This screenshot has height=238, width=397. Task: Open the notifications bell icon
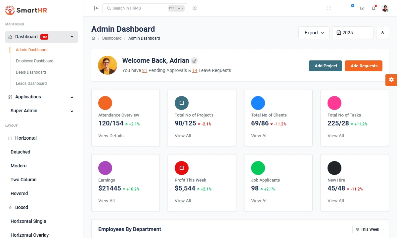374,8
